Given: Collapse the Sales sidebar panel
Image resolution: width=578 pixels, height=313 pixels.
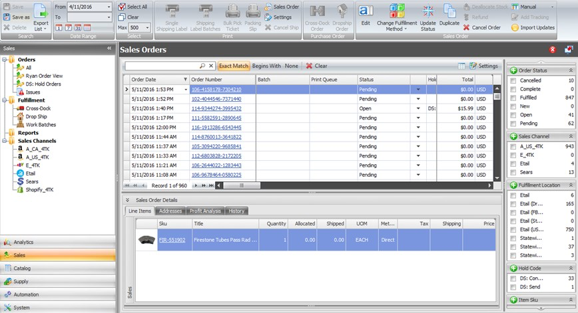Looking at the screenshot, I should pyautogui.click(x=109, y=49).
